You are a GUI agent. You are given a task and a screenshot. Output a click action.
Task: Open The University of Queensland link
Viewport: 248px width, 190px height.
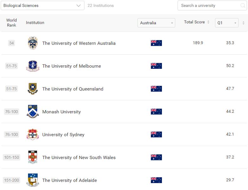coord(73,89)
